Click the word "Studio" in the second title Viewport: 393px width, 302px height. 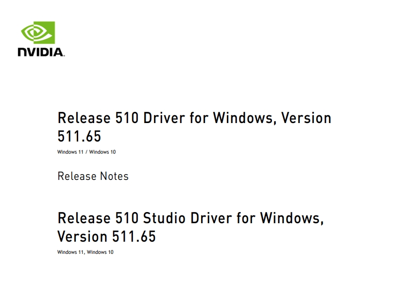point(164,218)
